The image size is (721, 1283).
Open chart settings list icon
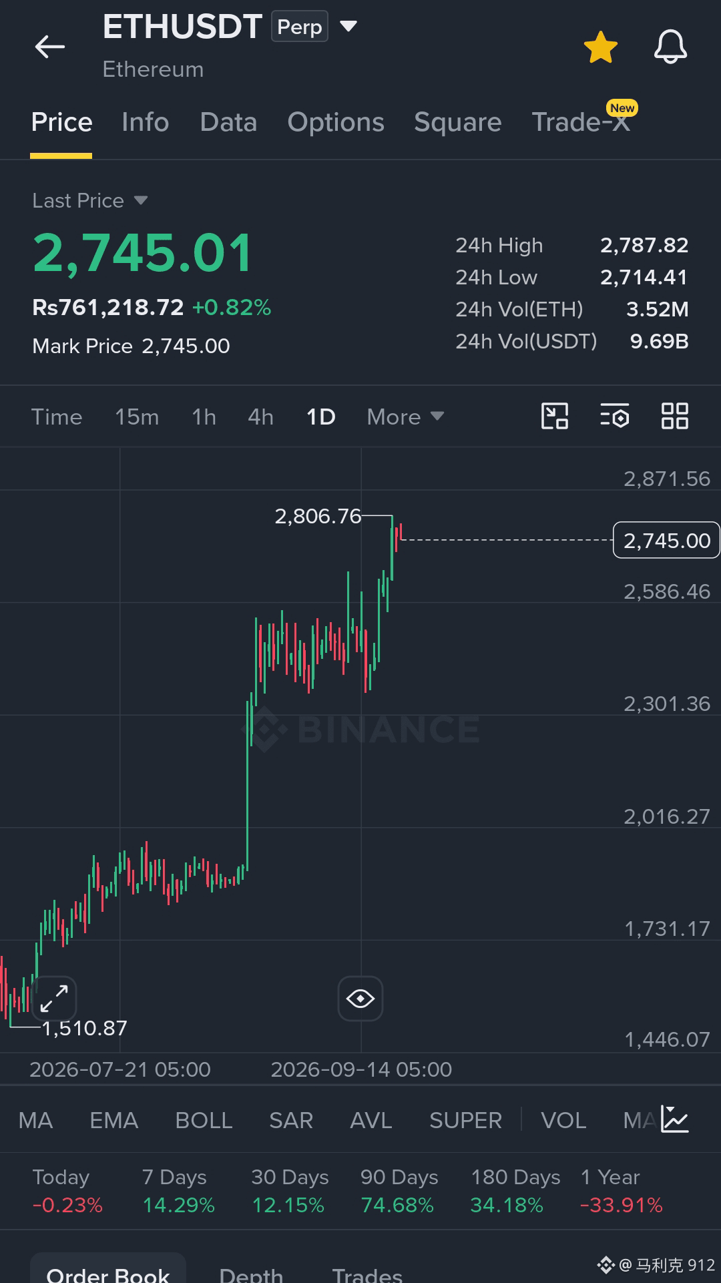click(614, 417)
